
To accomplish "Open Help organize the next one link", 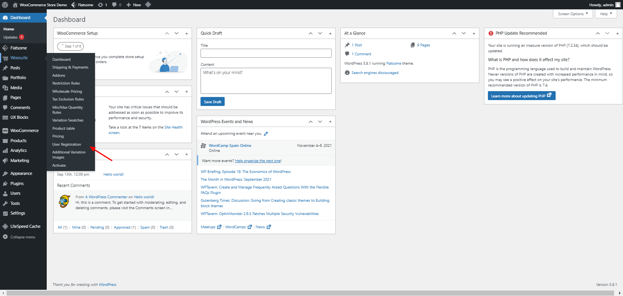I will (258, 161).
